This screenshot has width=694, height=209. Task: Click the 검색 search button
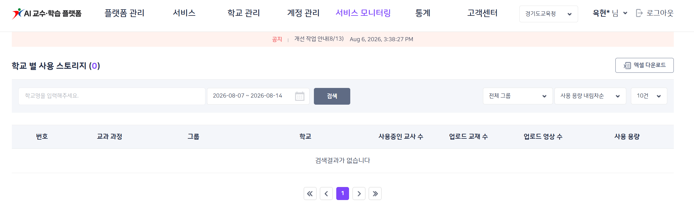332,96
